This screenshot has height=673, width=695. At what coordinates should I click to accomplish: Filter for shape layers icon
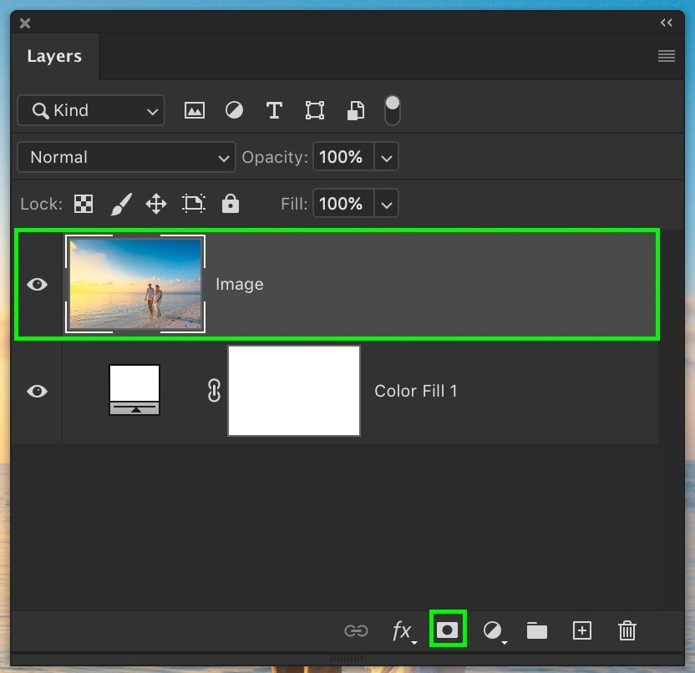[x=315, y=110]
